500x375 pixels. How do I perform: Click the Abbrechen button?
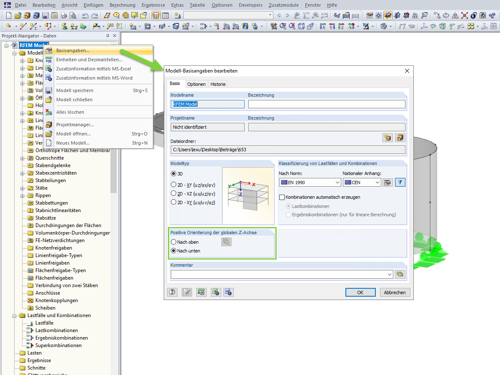pos(395,292)
